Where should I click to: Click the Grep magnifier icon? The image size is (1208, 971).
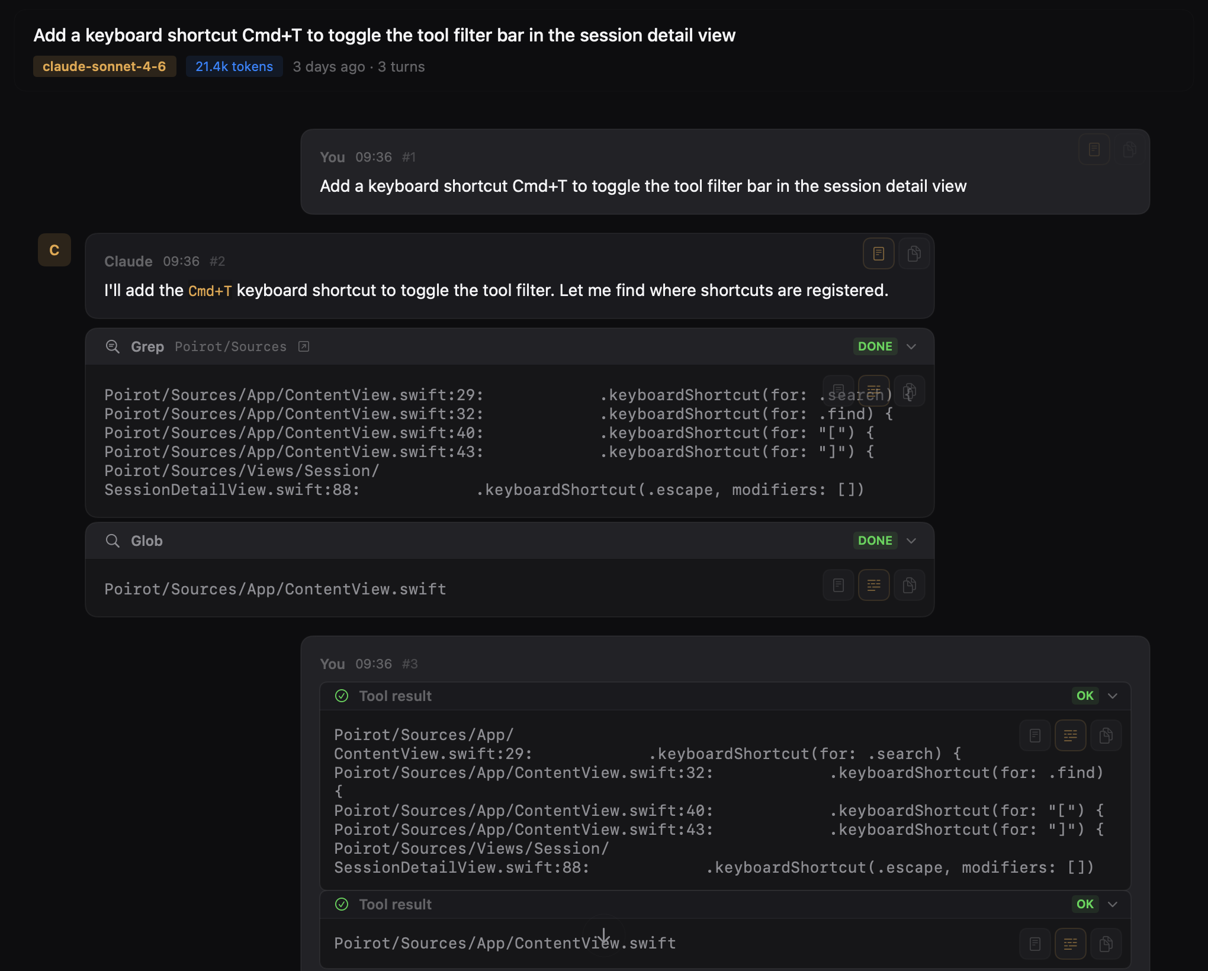pos(113,346)
